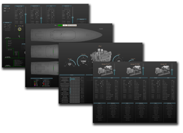Click the small yellow indicator under first generator panel
The height and width of the screenshot is (133, 183).
(16, 26)
